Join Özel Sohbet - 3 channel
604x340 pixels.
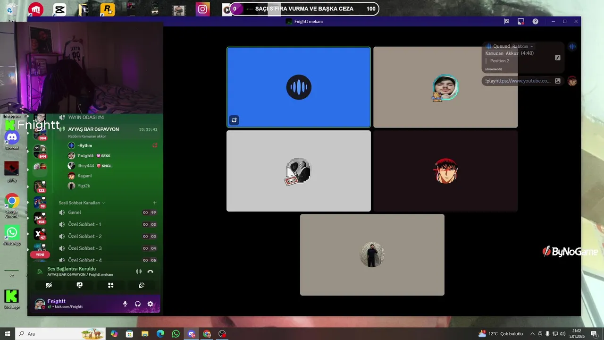pos(108,248)
